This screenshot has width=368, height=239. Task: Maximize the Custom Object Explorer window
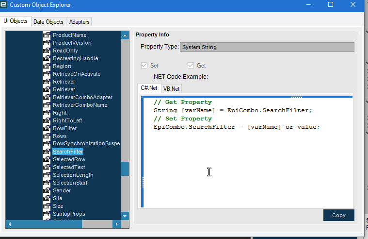coord(331,4)
